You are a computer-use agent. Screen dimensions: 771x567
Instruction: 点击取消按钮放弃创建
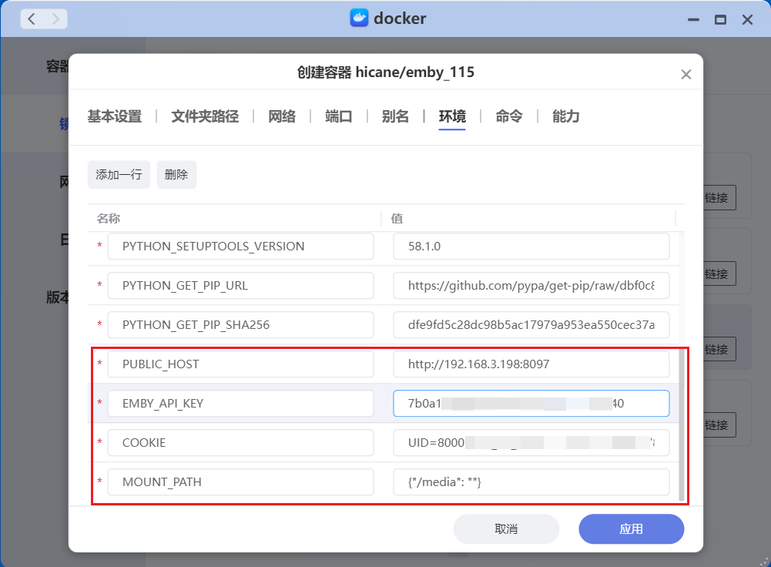click(506, 529)
